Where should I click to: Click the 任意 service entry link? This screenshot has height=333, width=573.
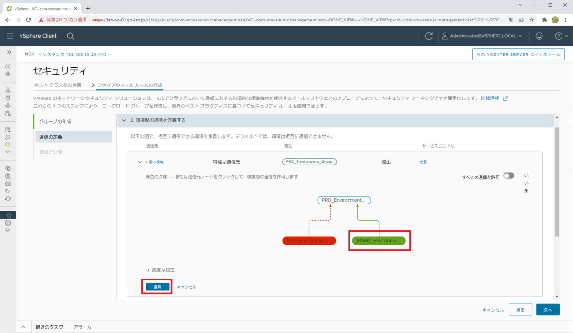[x=423, y=162]
